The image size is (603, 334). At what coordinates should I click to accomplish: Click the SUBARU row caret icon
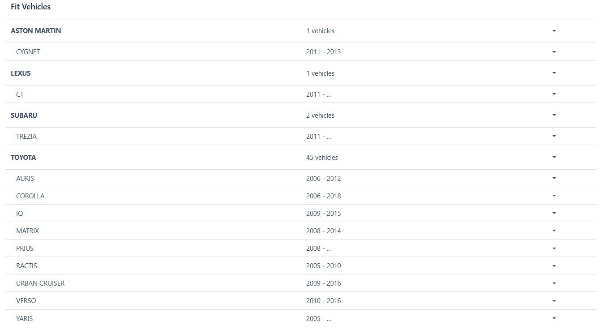554,115
